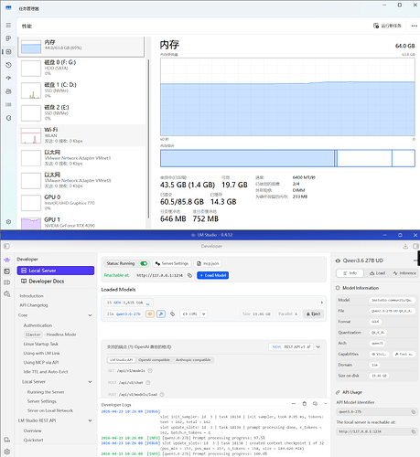The width and height of the screenshot is (420, 457).
Task: Open the Users page in Task Manager
Action: (x=8, y=91)
